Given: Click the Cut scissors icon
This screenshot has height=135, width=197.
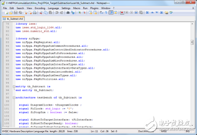Looking at the screenshot, I should 41,12.
